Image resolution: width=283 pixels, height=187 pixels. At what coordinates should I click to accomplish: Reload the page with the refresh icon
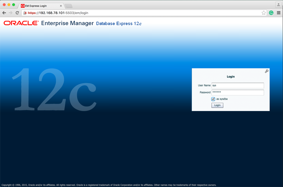[17, 13]
